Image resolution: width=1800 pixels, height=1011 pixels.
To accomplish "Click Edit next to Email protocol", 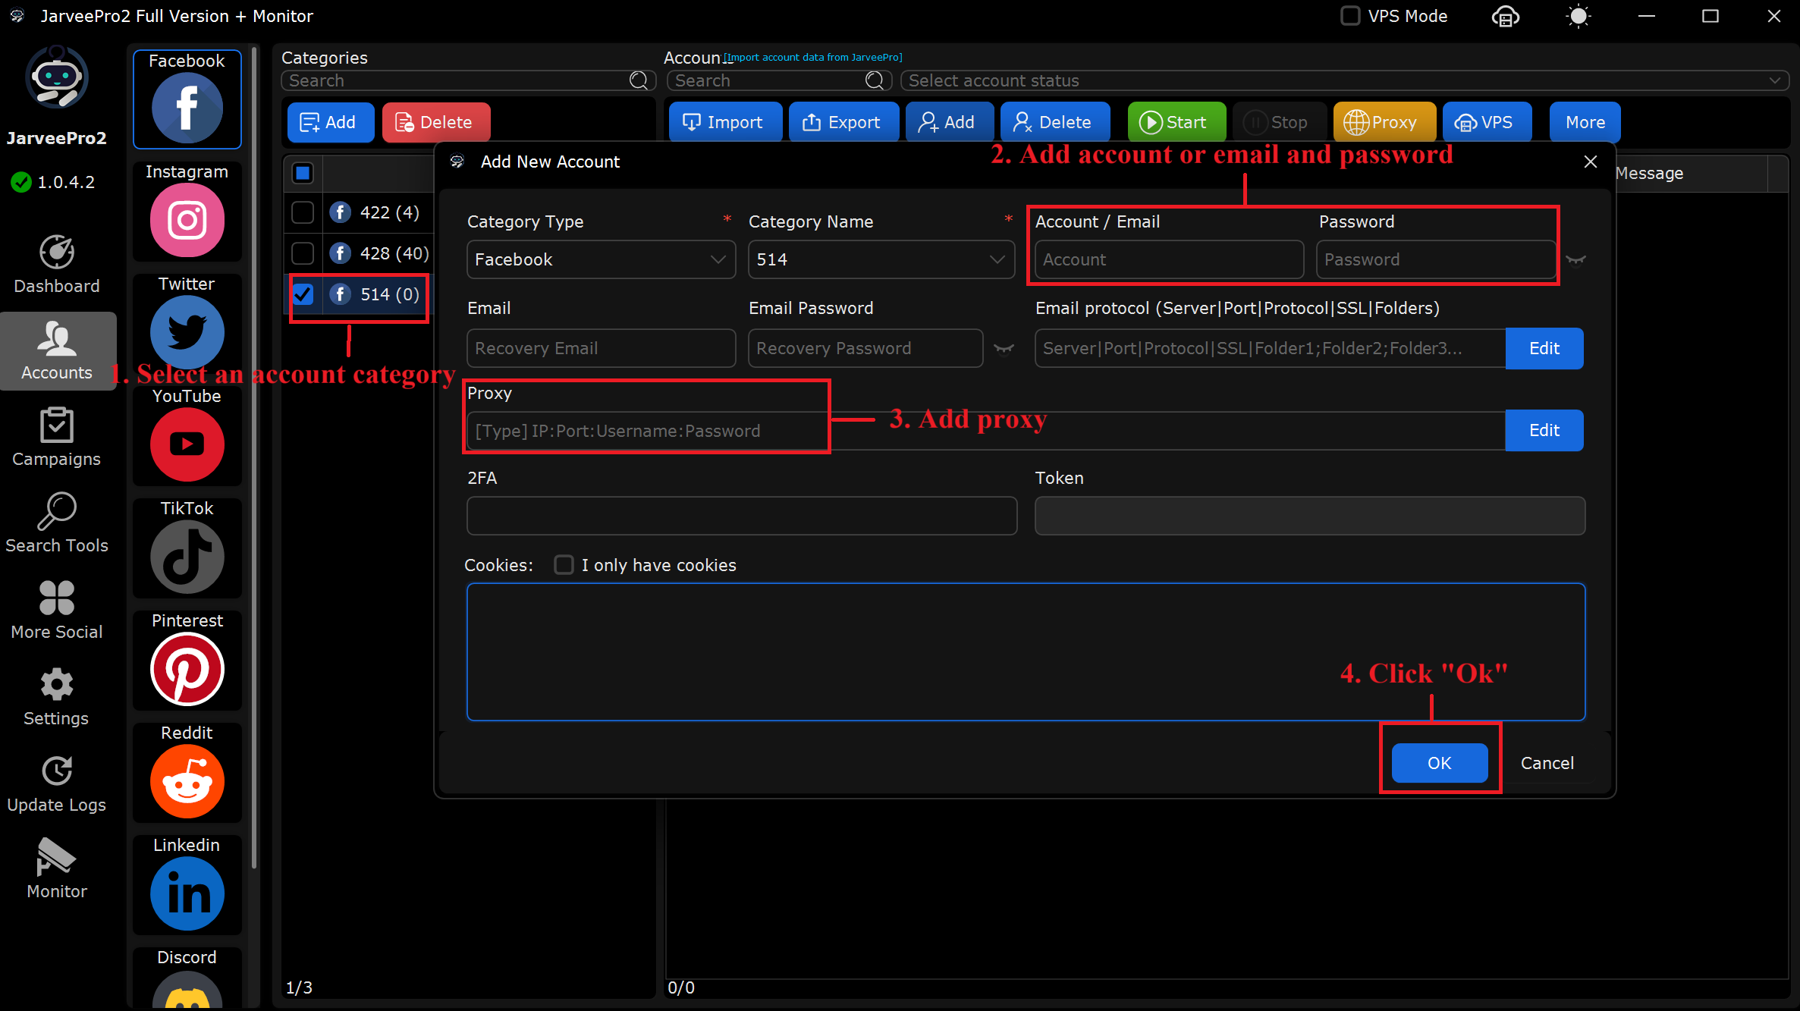I will click(1544, 348).
